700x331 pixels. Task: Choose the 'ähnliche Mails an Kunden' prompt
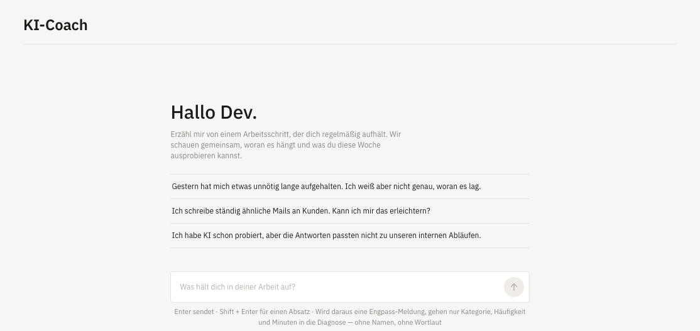coord(349,211)
